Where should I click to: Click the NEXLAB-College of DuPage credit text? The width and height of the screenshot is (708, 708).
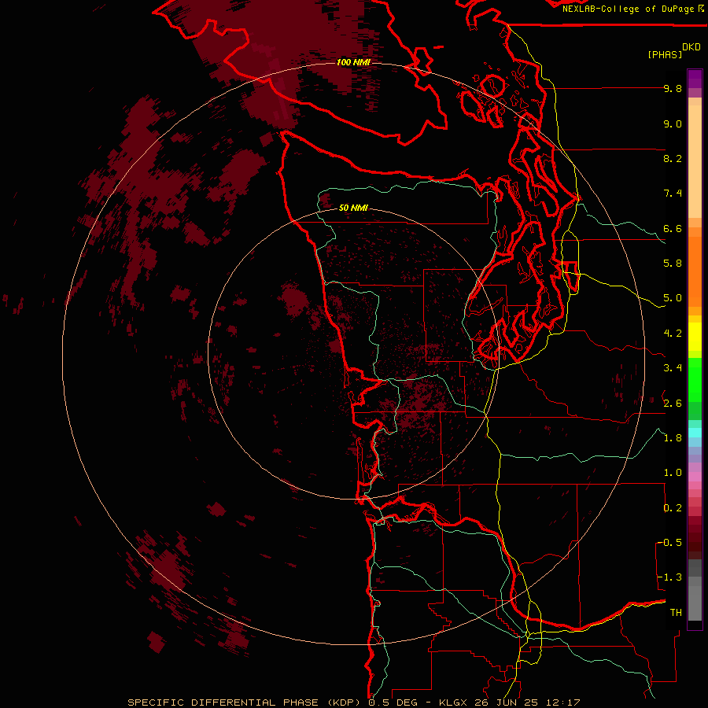(x=628, y=9)
